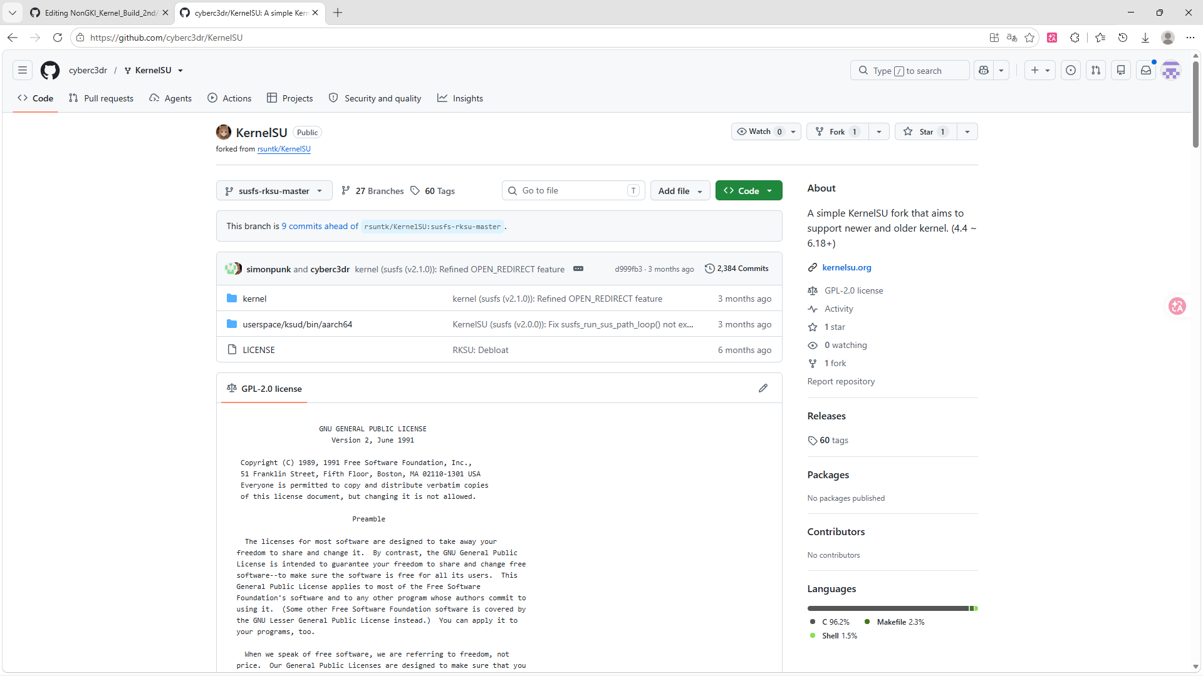Click the page vertical scrollbar thumb
Screen dimensions: 1203x676
pyautogui.click(x=1195, y=105)
